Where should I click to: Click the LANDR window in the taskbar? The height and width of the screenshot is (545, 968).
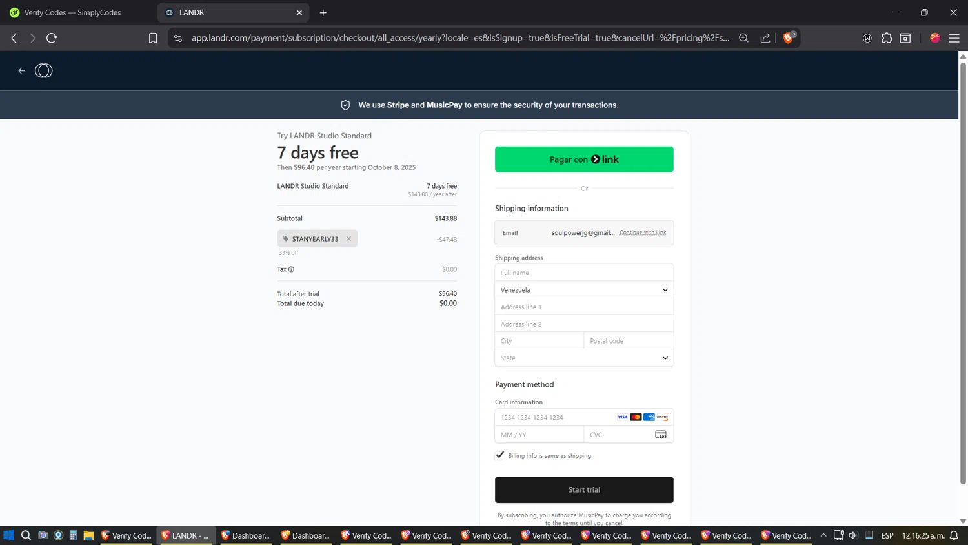pos(185,535)
